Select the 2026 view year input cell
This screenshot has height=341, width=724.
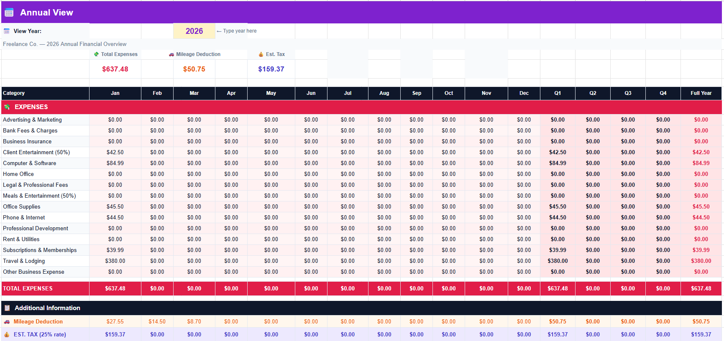coord(194,31)
